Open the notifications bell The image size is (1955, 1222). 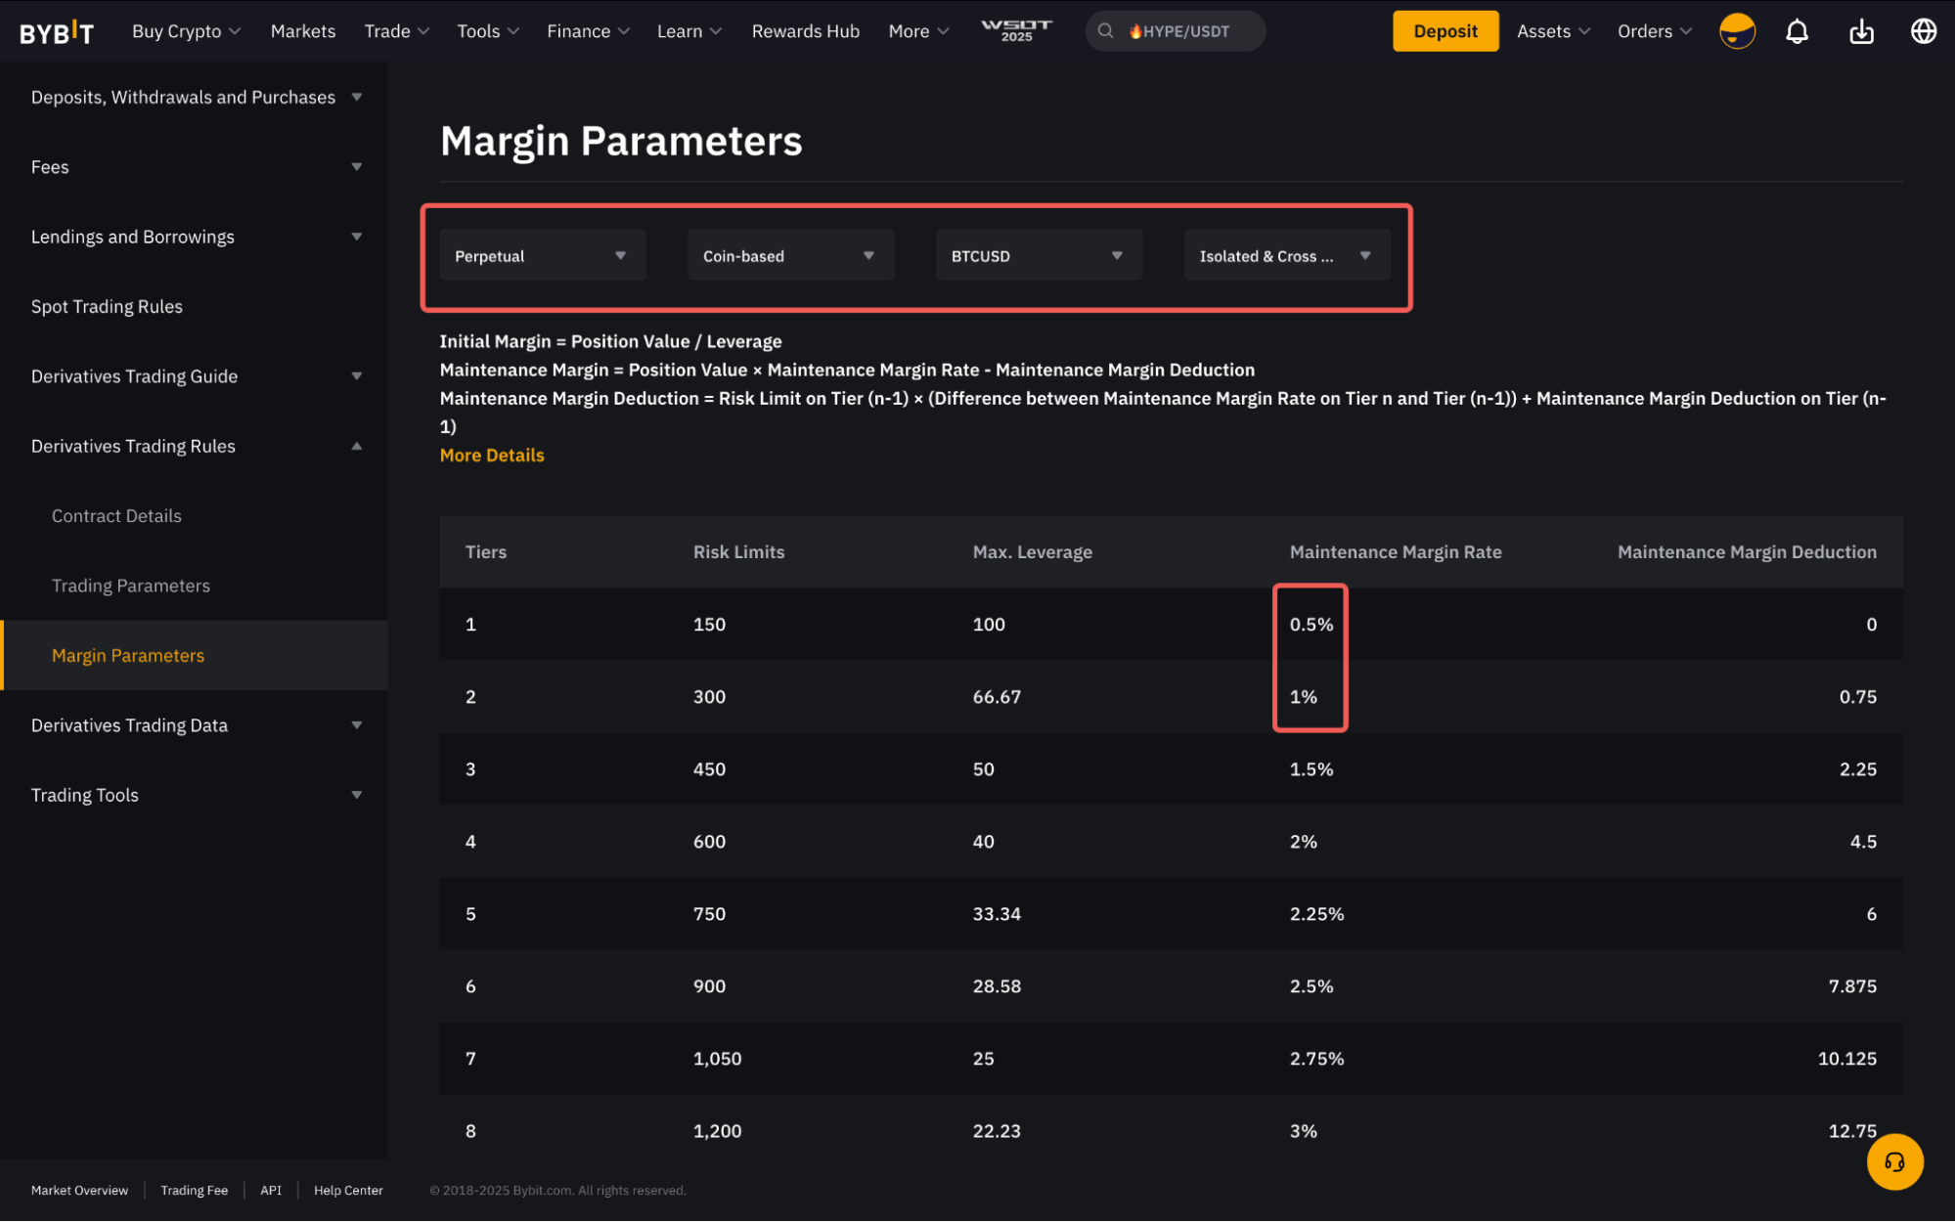tap(1797, 31)
